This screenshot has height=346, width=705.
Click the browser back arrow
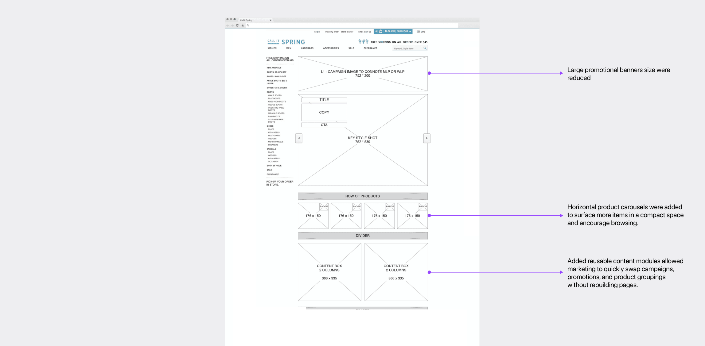(228, 25)
